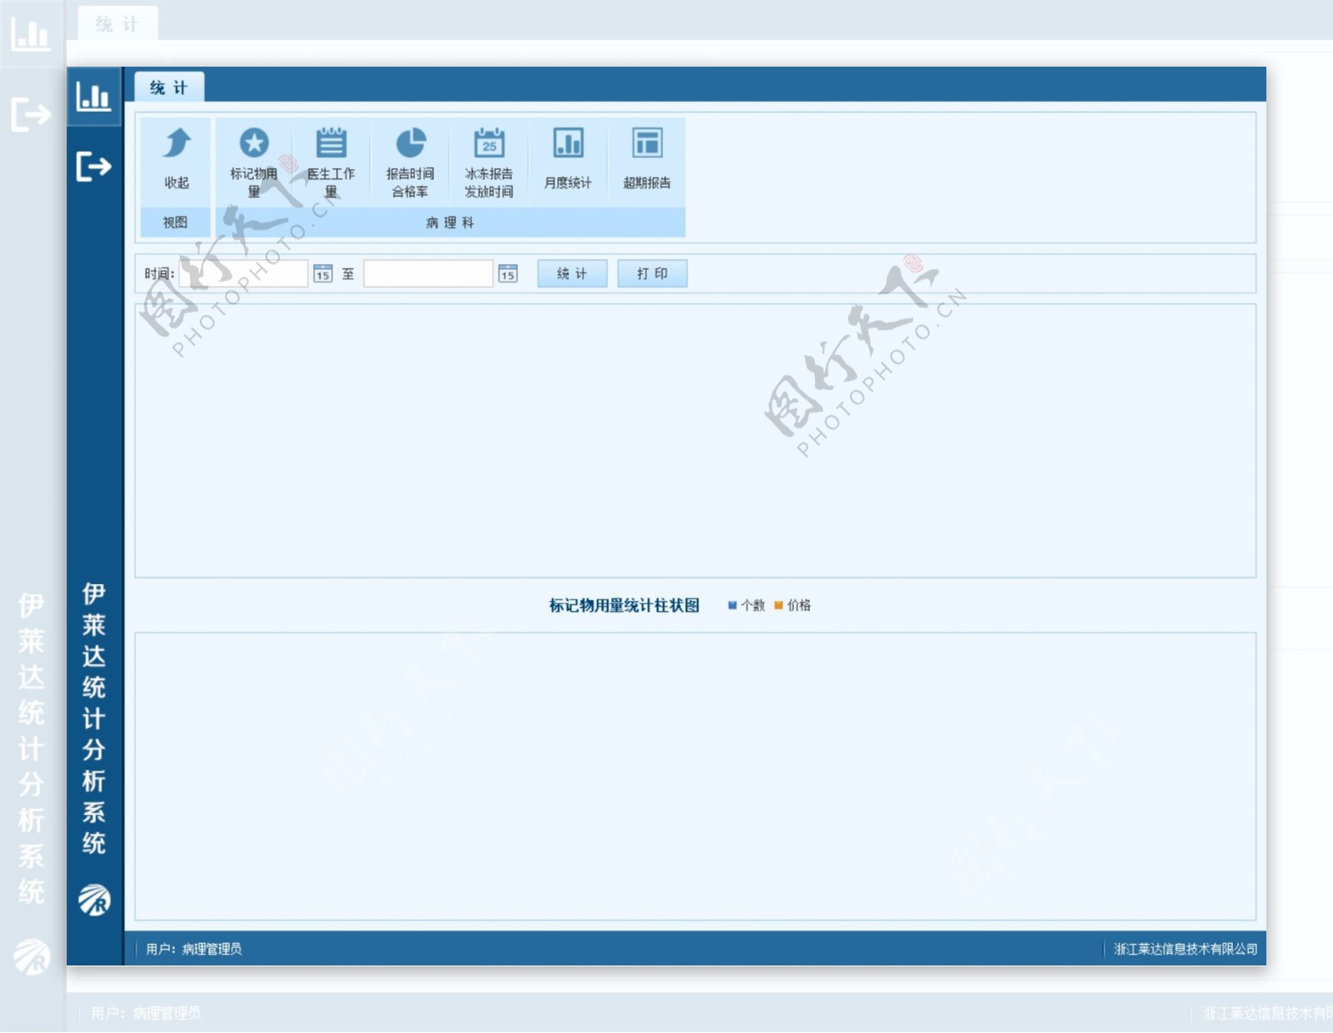Image resolution: width=1333 pixels, height=1033 pixels.
Task: Click the 时间: label
Action: (x=159, y=274)
